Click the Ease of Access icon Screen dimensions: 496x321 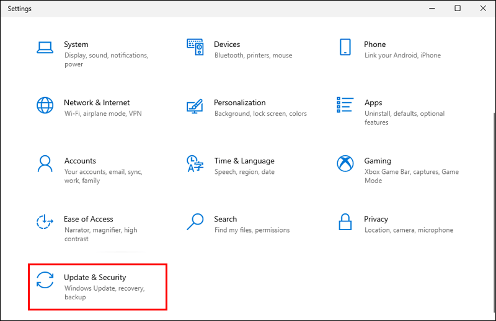(45, 221)
